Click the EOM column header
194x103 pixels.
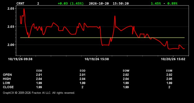click(x=169, y=71)
